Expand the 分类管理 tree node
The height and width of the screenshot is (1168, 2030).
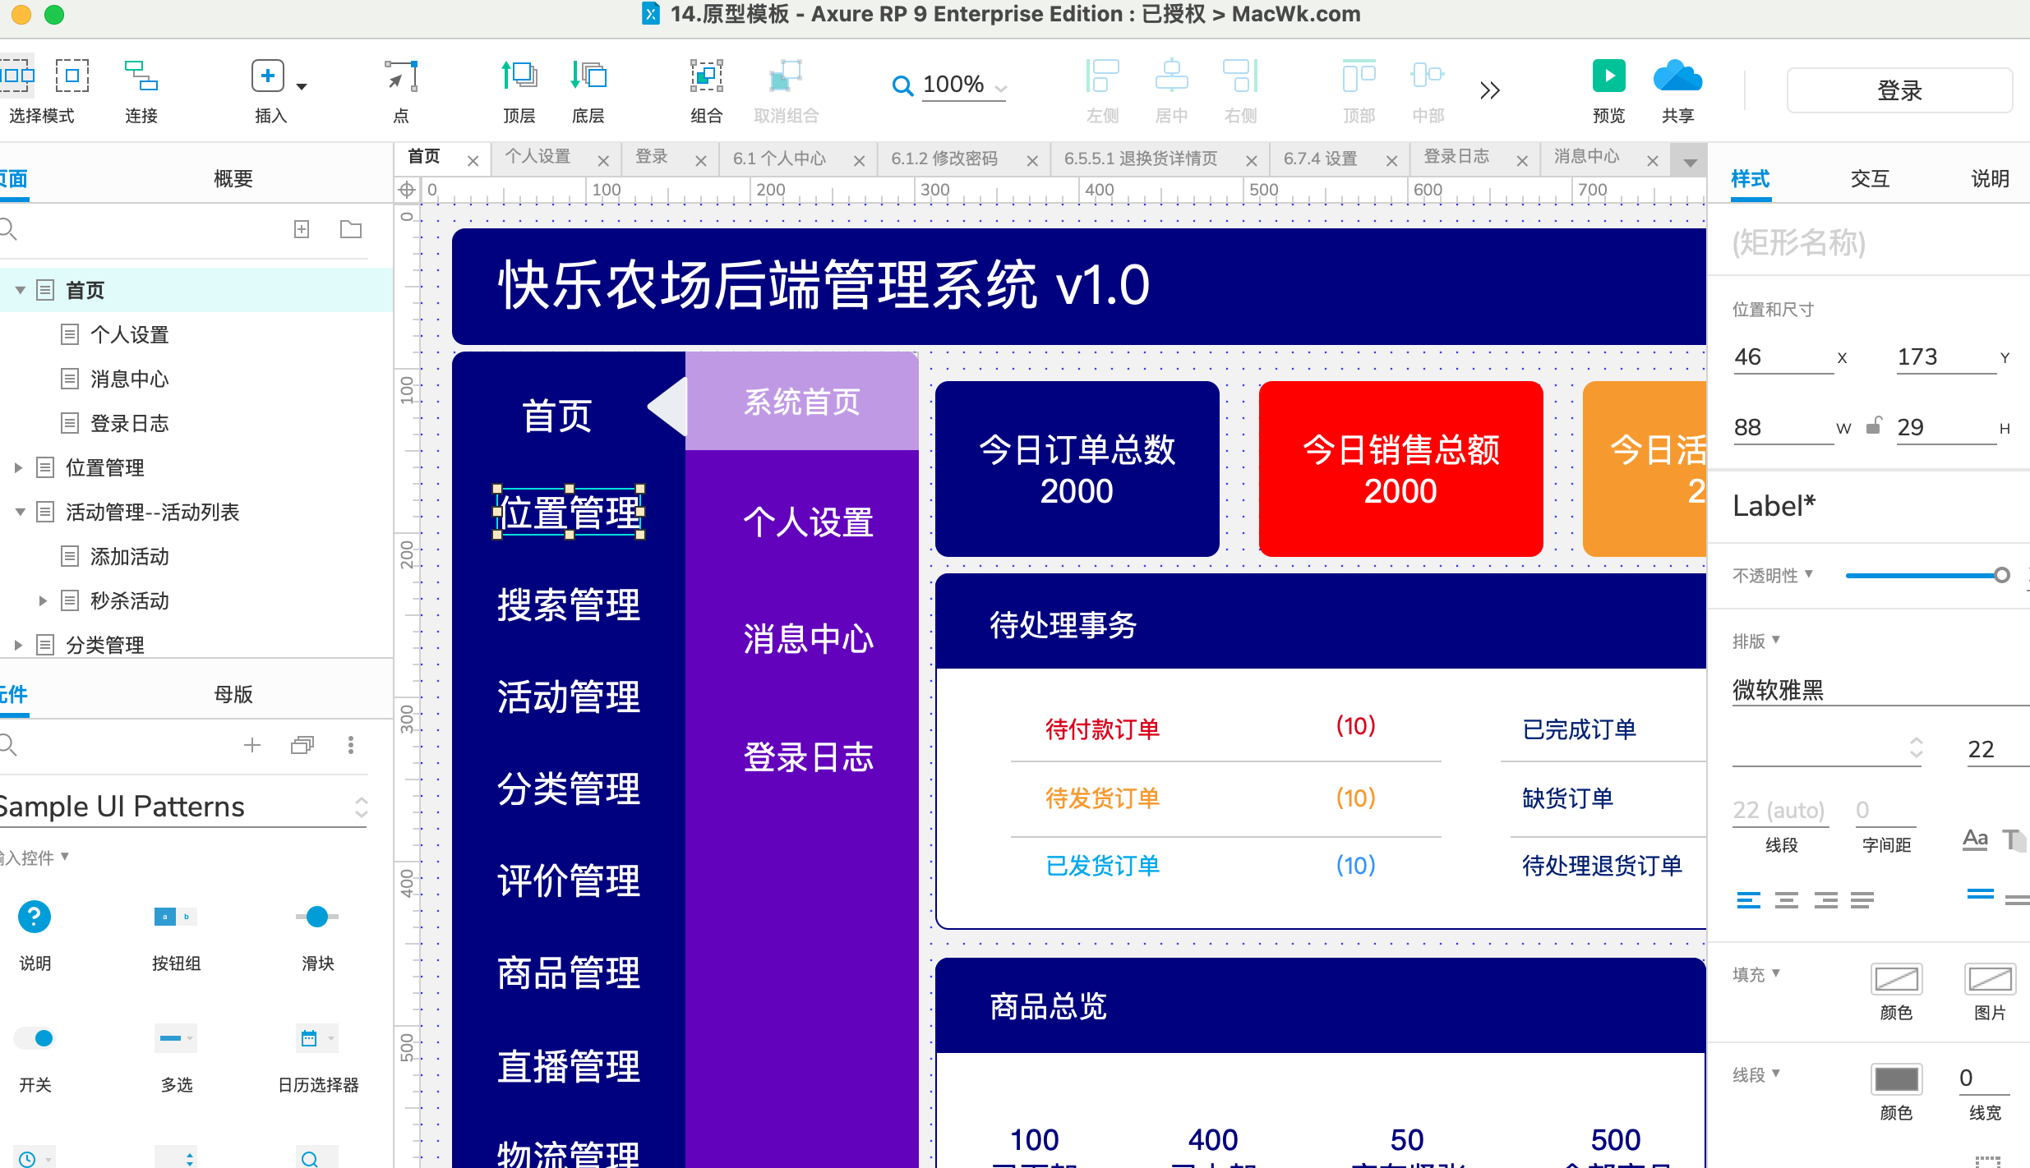18,645
